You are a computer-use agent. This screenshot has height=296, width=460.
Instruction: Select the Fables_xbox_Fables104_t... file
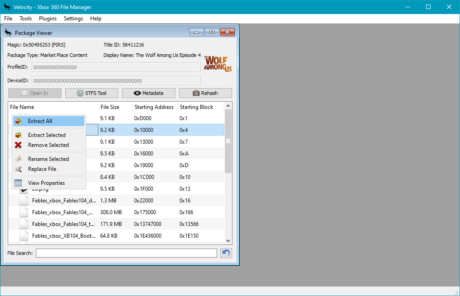coord(63,224)
